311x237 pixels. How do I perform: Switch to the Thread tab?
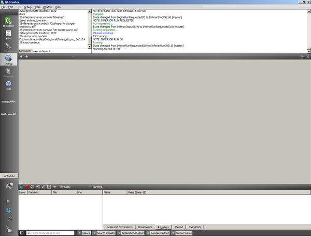pos(178,227)
